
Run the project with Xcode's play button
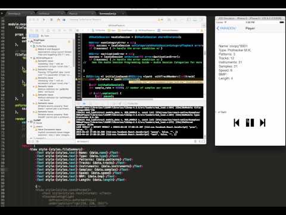(44, 20)
